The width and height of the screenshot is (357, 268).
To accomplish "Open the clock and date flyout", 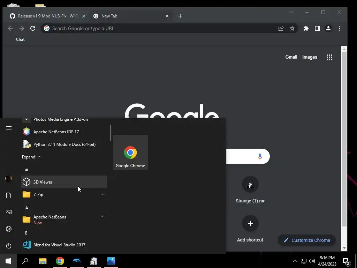I will click(x=327, y=261).
